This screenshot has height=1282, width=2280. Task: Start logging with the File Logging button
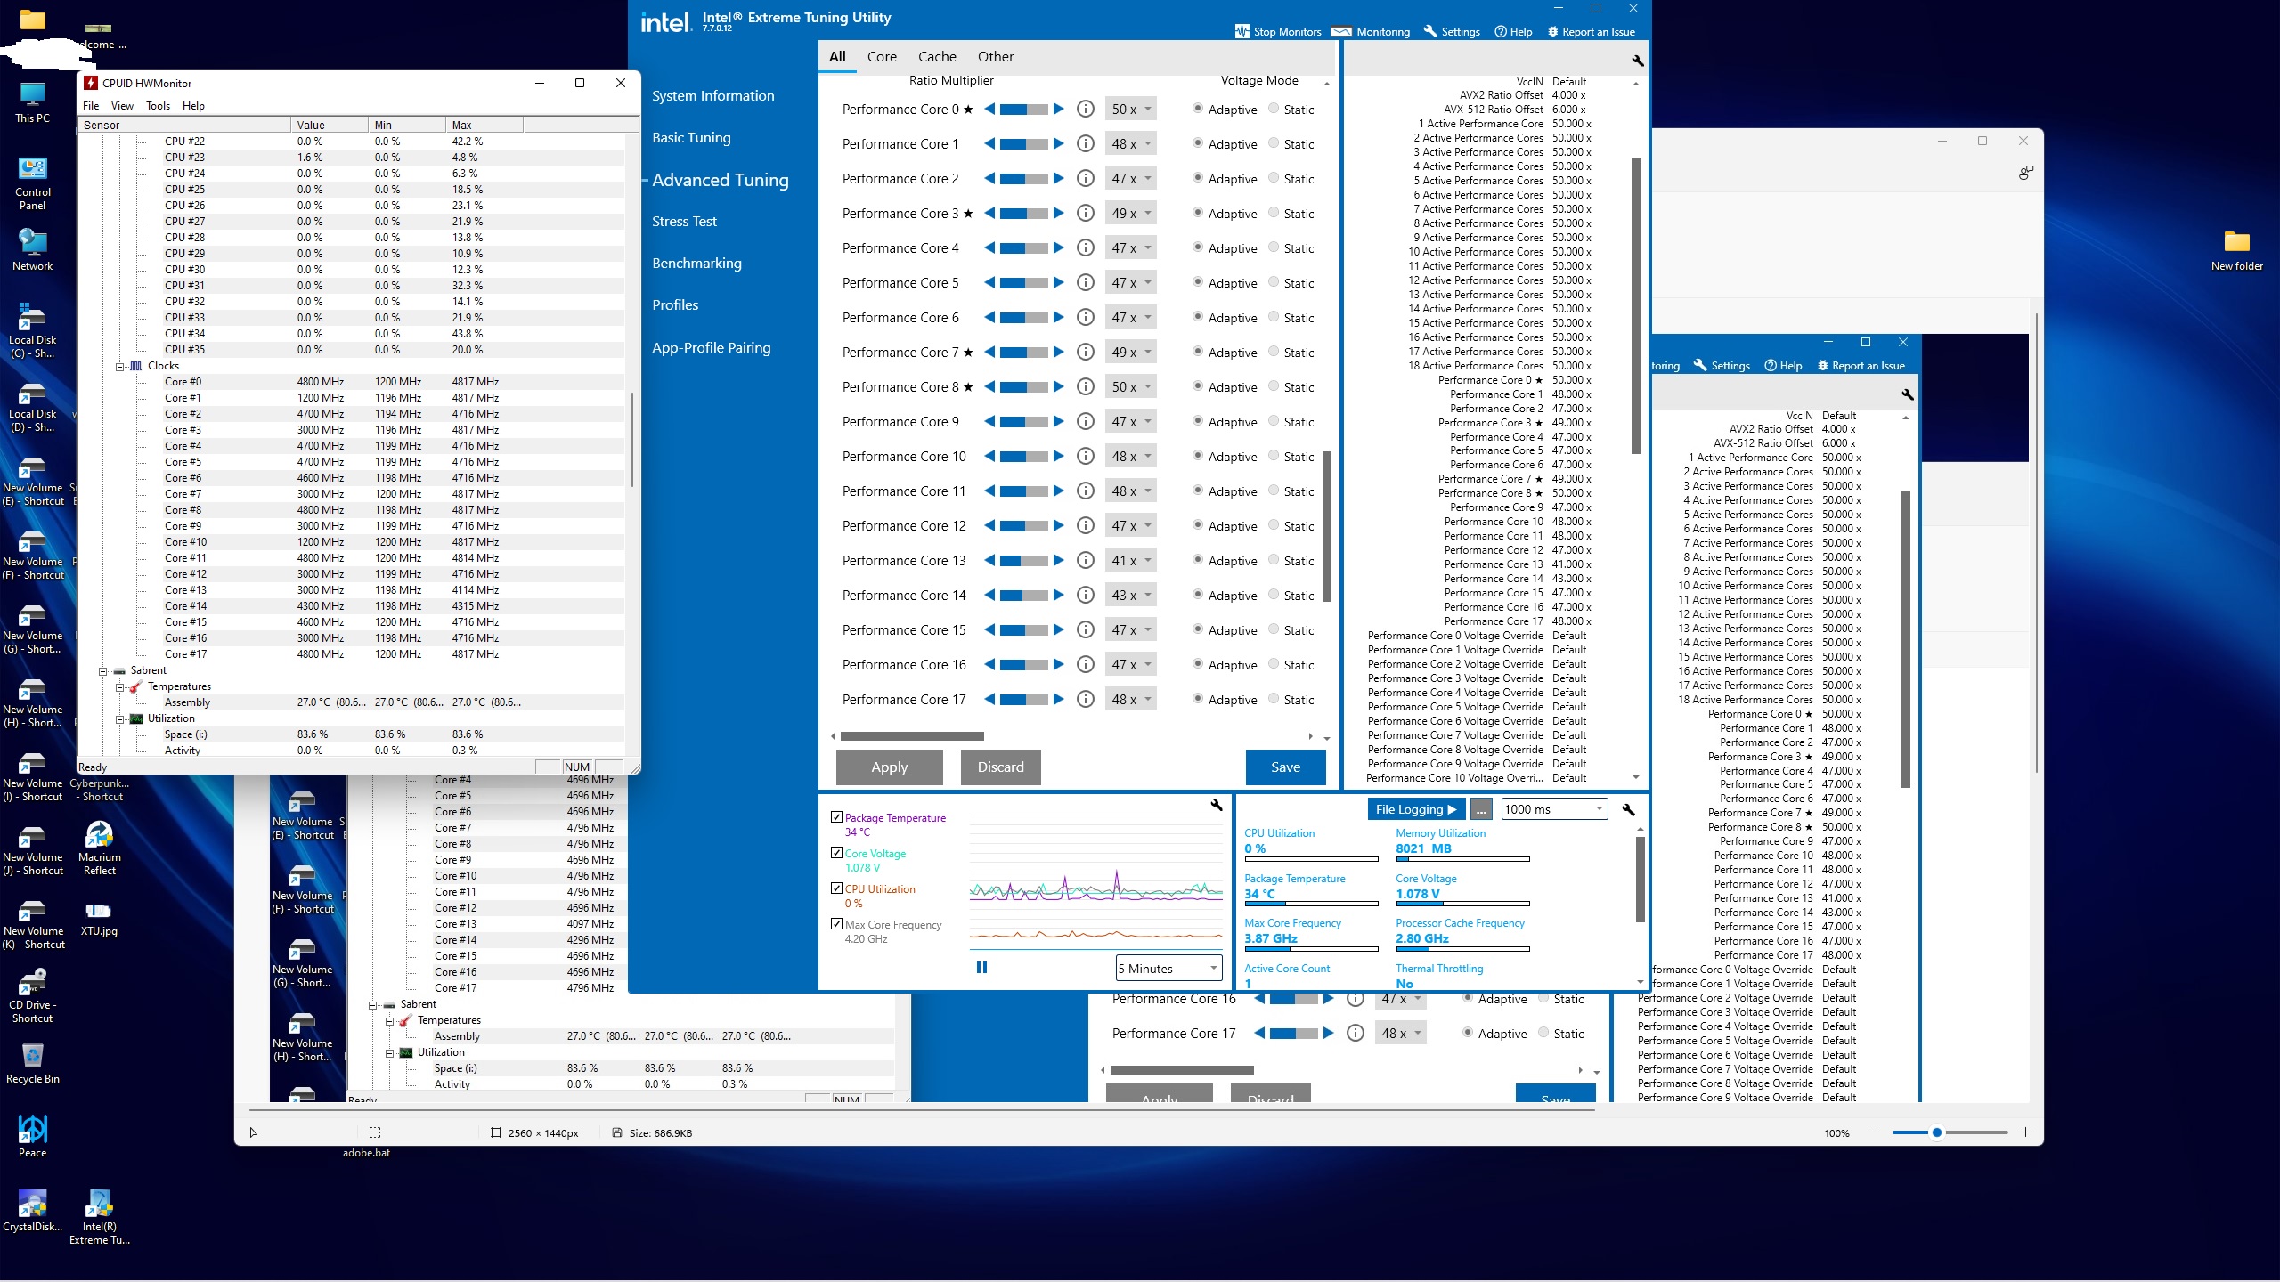click(x=1414, y=808)
